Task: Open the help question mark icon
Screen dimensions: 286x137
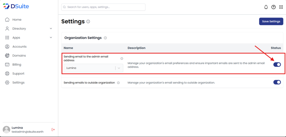Action: (273, 7)
